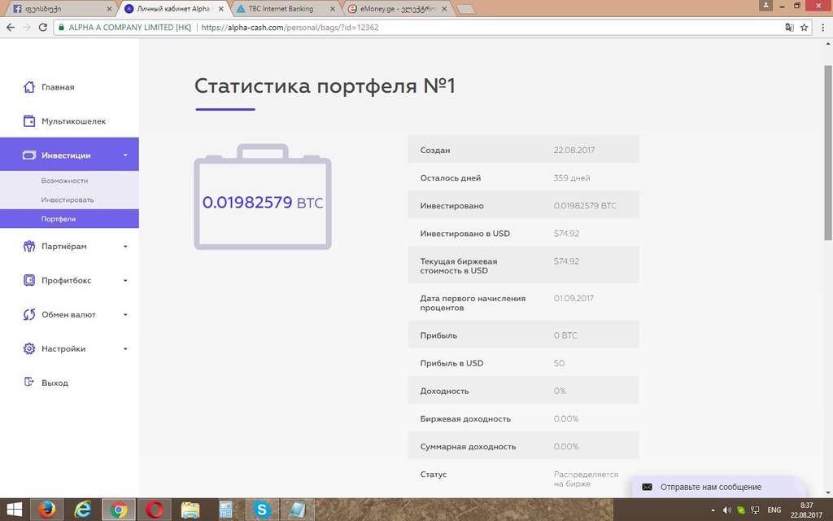Open Главная via the home icon
The width and height of the screenshot is (833, 521).
(28, 86)
